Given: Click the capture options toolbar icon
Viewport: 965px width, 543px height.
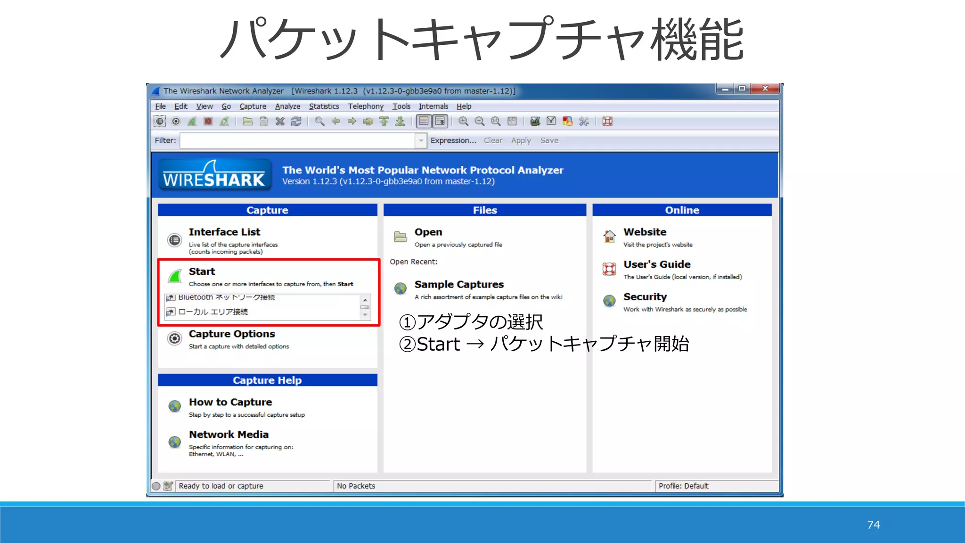Looking at the screenshot, I should pos(176,122).
